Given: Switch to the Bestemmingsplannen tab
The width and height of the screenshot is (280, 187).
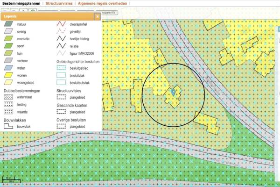Looking at the screenshot, I should pyautogui.click(x=21, y=3).
